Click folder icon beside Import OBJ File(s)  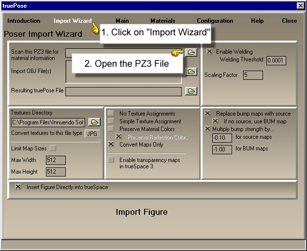191,72
